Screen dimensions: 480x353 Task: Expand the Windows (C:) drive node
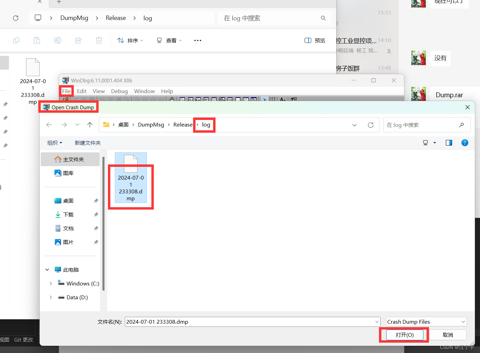pos(51,283)
